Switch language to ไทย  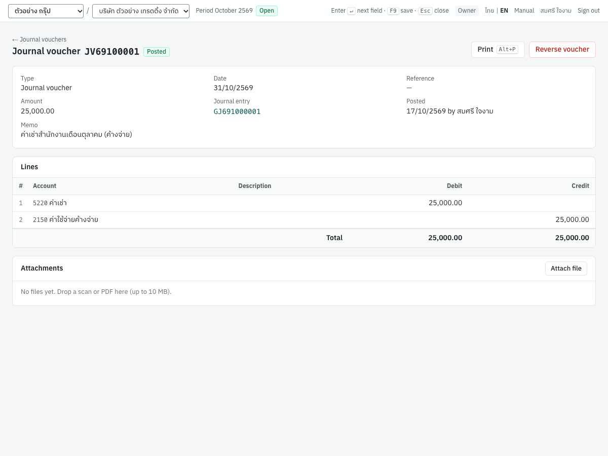tap(489, 11)
